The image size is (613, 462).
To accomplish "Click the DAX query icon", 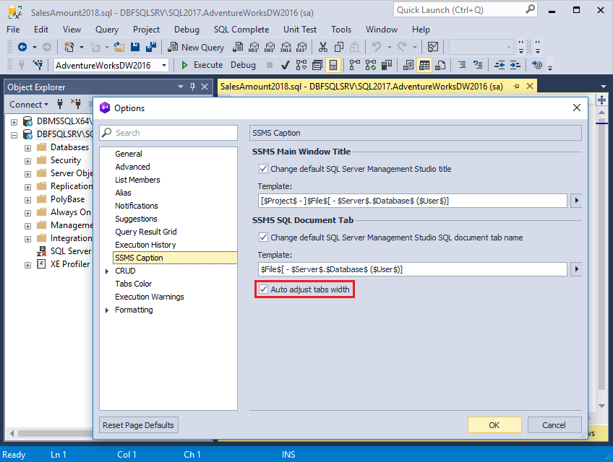I will 301,47.
